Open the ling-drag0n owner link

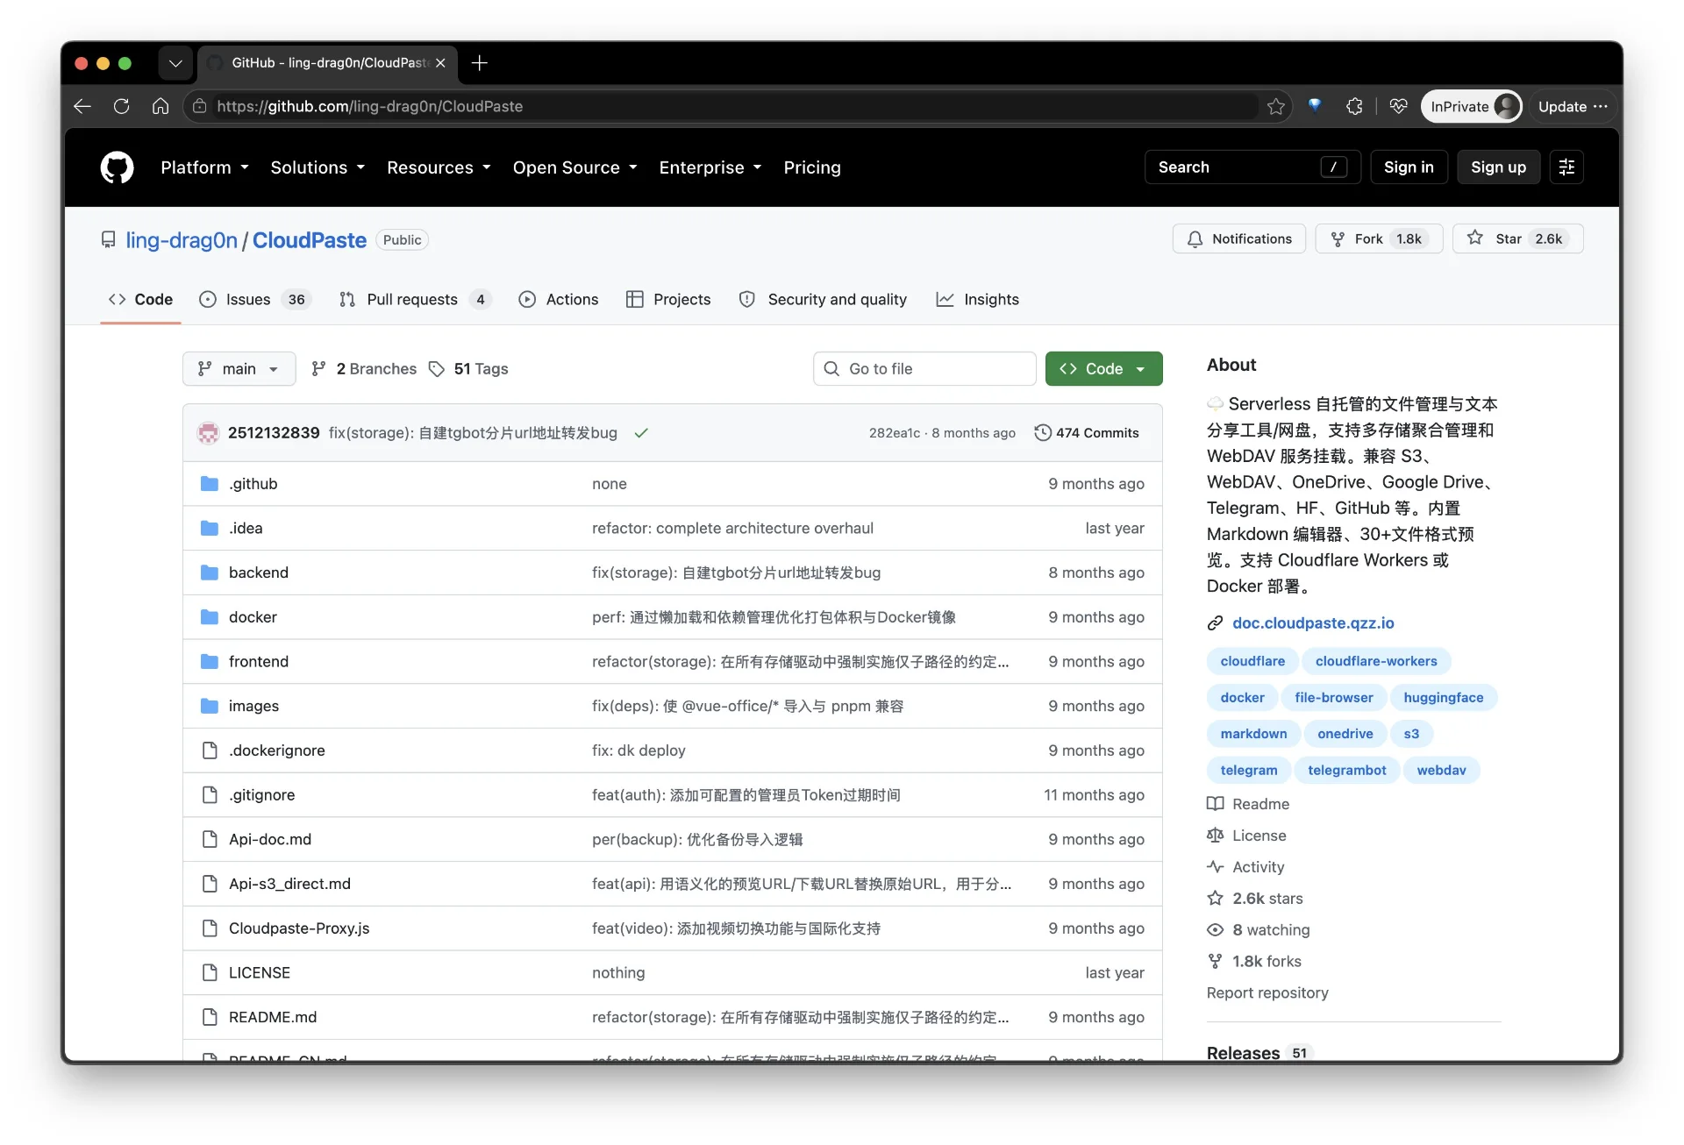[182, 240]
